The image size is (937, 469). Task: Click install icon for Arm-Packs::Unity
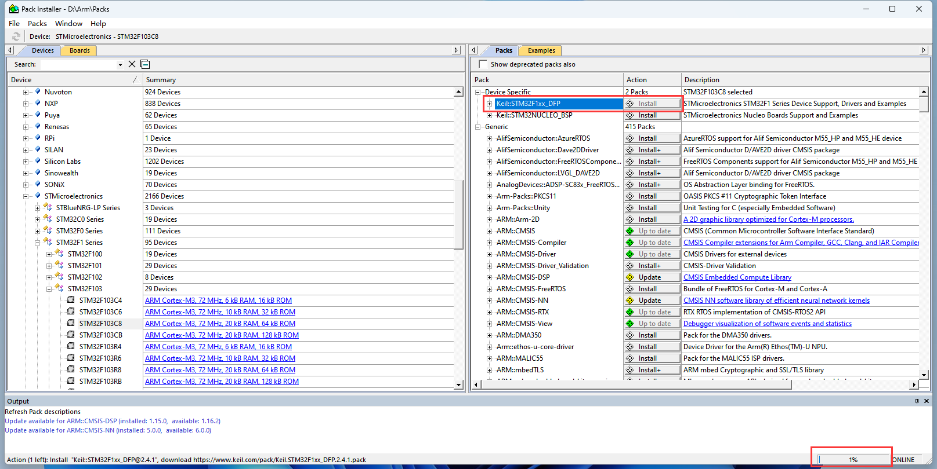pos(630,208)
